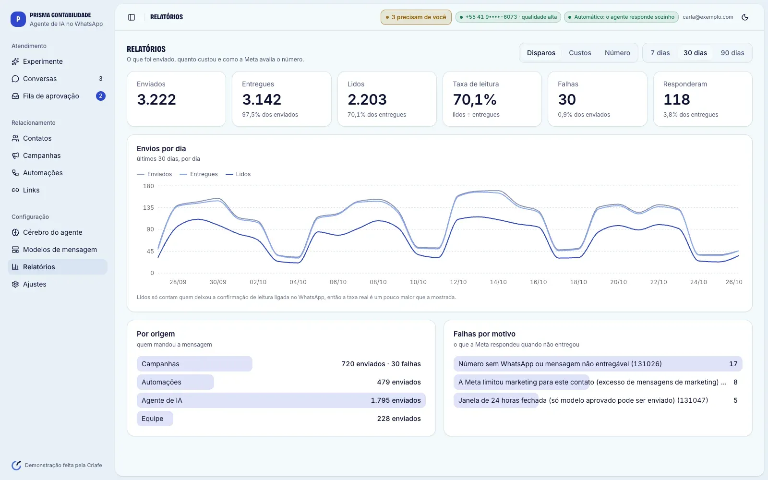Click the Automações origin row
The width and height of the screenshot is (768, 480).
281,382
